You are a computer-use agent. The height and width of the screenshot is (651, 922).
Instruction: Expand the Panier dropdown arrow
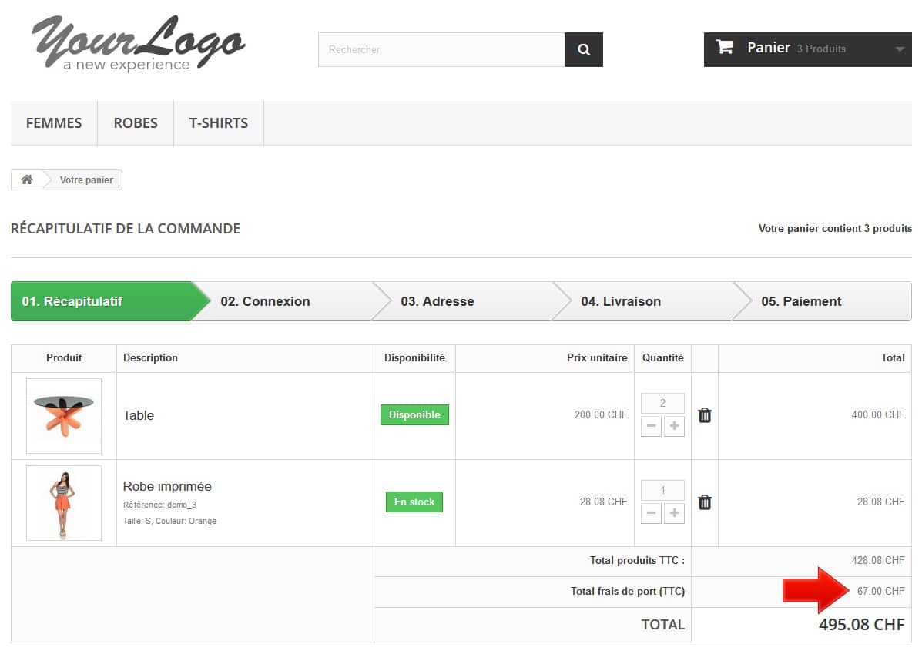(899, 49)
